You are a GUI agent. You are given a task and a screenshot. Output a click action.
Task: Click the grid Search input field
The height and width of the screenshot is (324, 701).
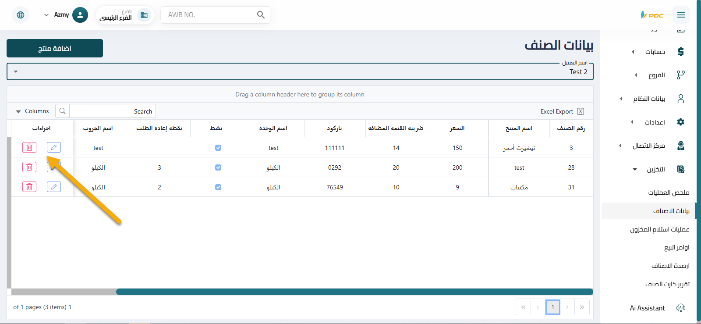click(113, 111)
